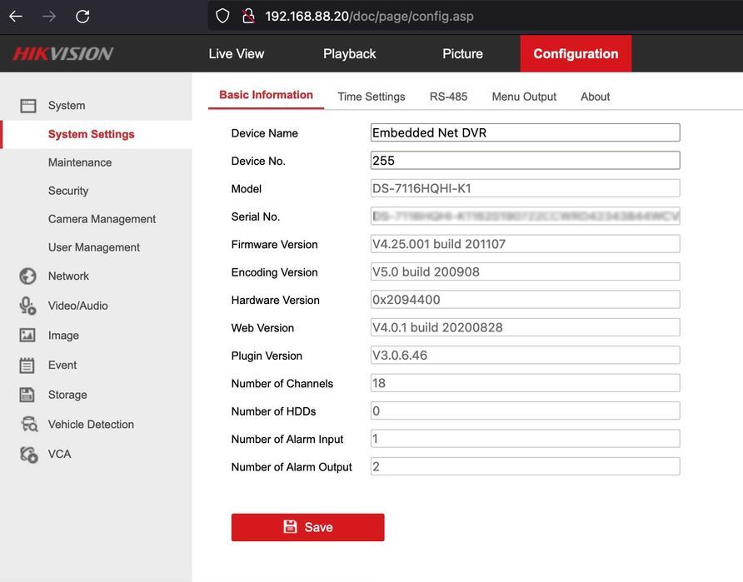Click the Device Name input field

[x=525, y=132]
